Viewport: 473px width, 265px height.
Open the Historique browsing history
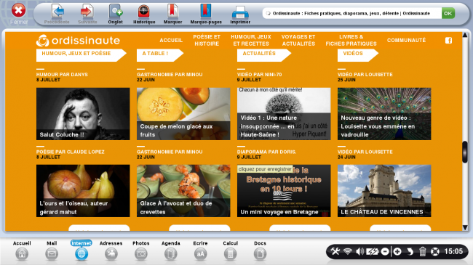[x=144, y=14]
